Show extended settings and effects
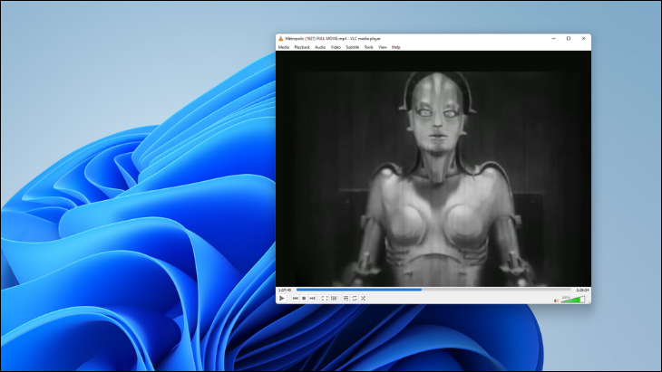This screenshot has height=372, width=662. (334, 299)
